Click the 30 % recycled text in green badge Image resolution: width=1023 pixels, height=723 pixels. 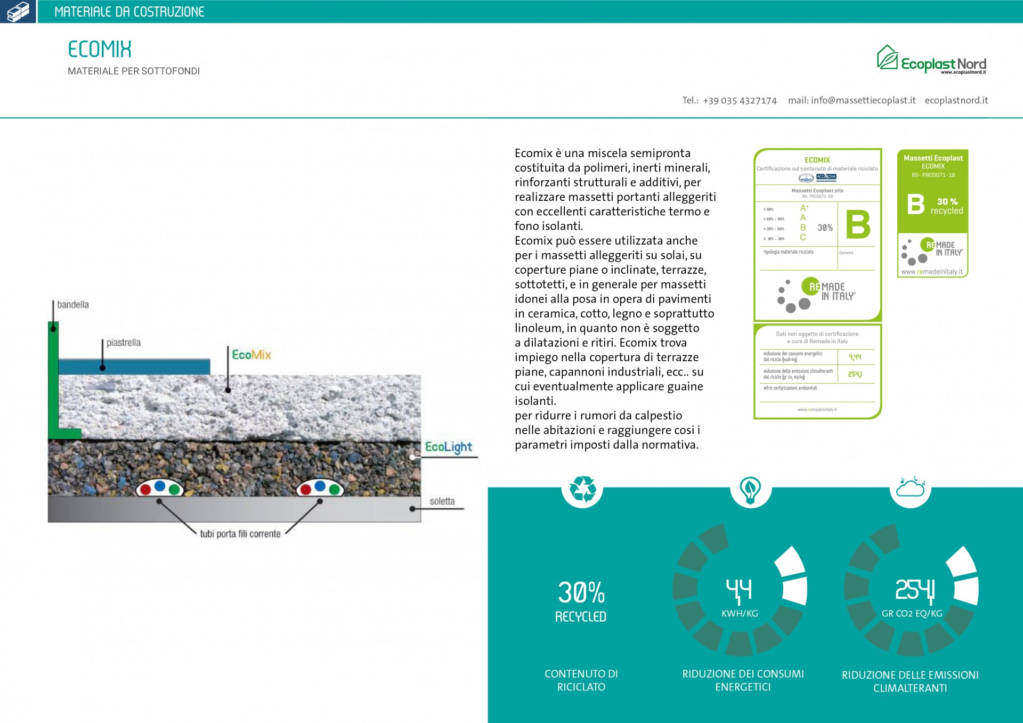click(947, 206)
